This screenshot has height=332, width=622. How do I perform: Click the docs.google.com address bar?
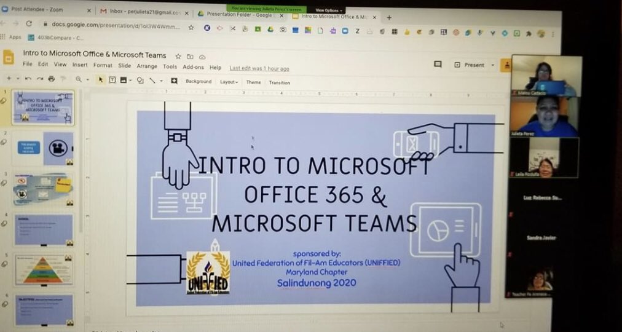coord(115,25)
